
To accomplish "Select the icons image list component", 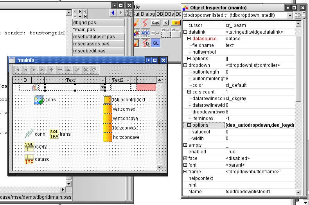I will coord(38,100).
